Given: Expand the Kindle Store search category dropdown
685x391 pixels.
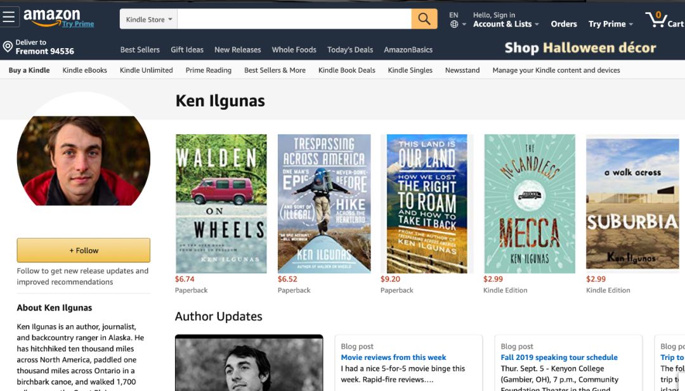Looking at the screenshot, I should coord(148,19).
